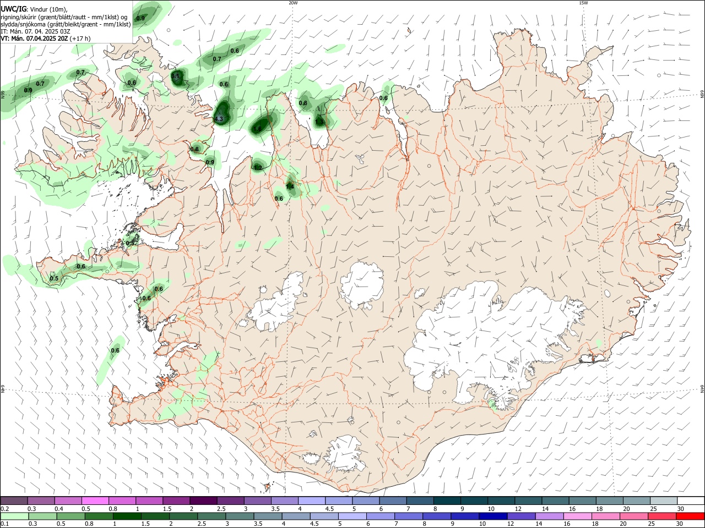
Task: Select the light violet swatch labeled 14 in bottom row
Action: pos(549,516)
